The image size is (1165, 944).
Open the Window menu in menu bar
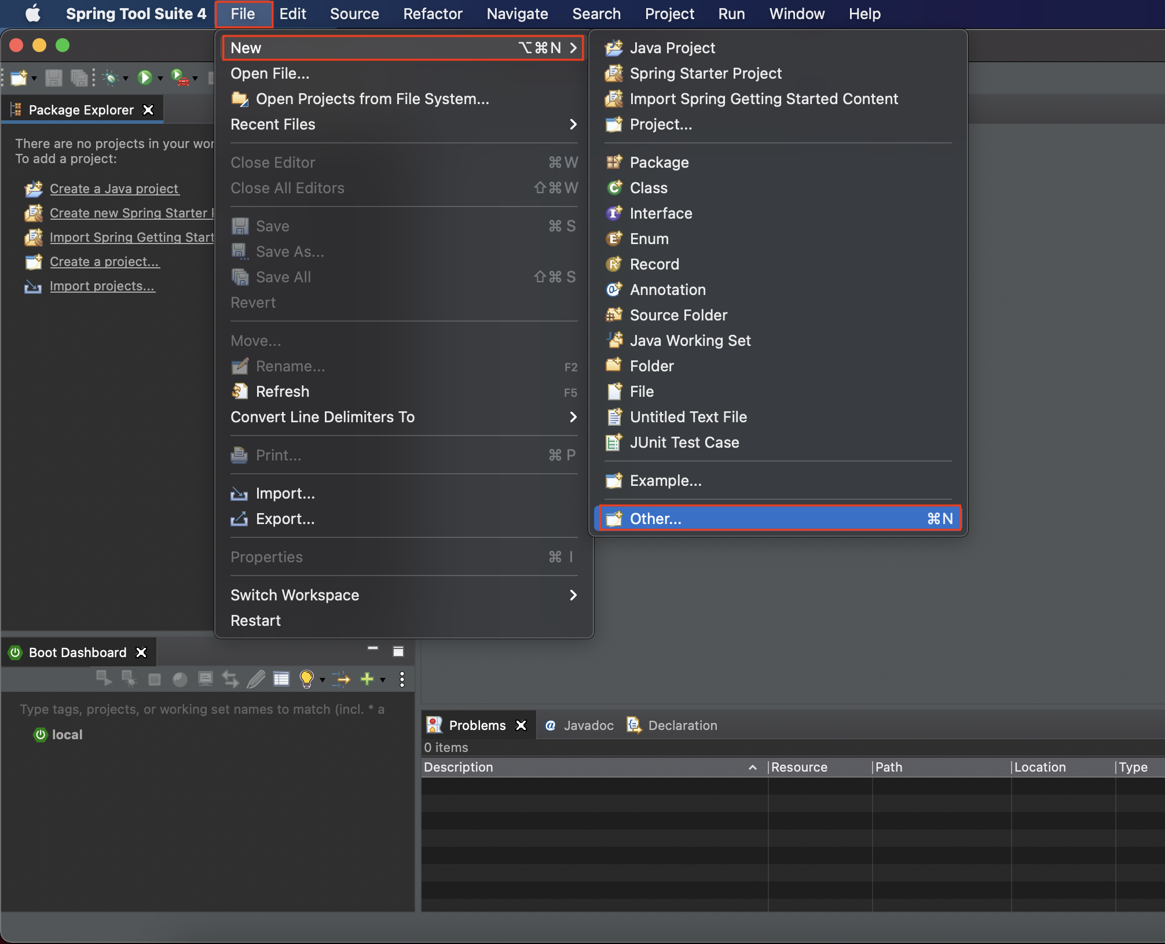(x=797, y=14)
